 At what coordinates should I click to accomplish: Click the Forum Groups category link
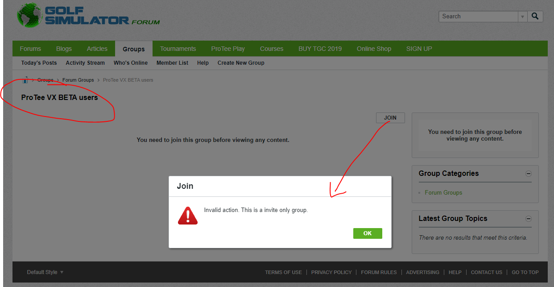(x=443, y=193)
